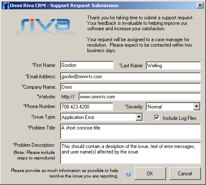Click the Cancel button
Screen dimensions: 206x185
coord(185,174)
